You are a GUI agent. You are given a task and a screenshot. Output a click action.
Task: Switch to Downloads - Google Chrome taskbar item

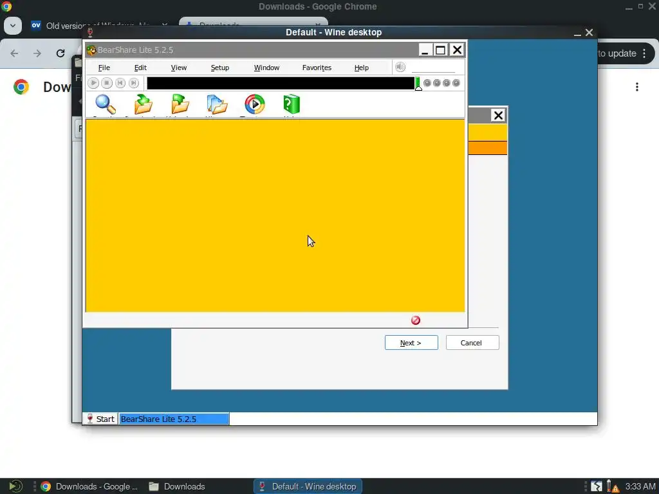tap(89, 486)
